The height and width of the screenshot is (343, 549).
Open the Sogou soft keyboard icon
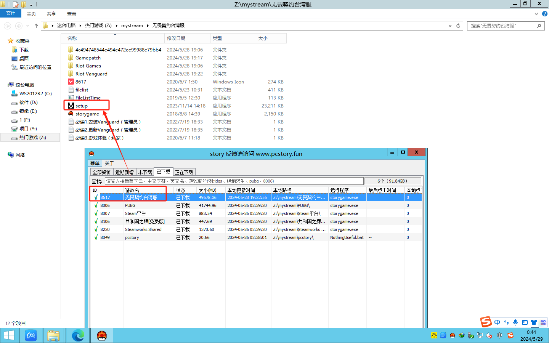(x=525, y=322)
